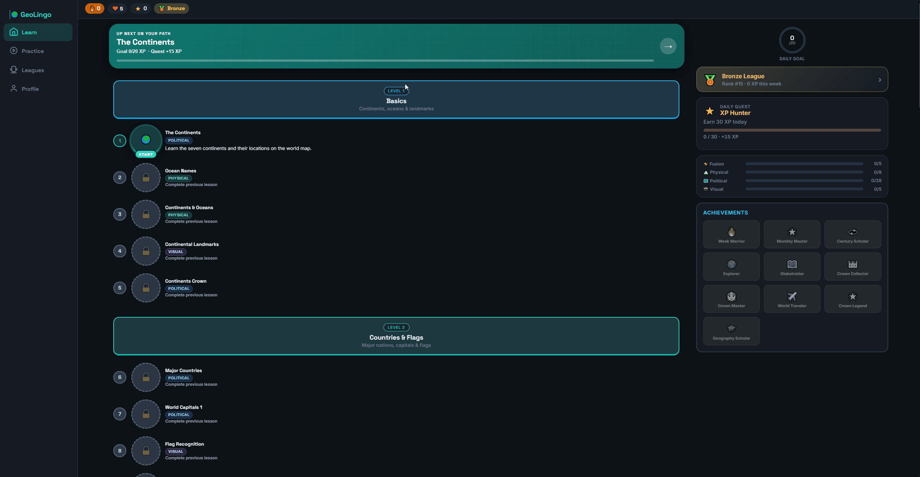Click the Geography Scholar achievement badge
Image resolution: width=920 pixels, height=477 pixels.
[x=731, y=331]
